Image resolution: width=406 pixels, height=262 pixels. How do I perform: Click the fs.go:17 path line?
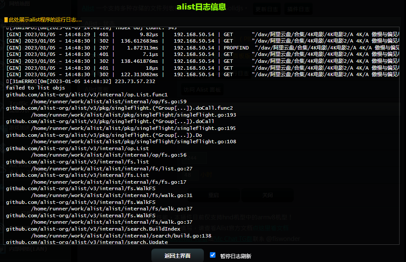coord(108,182)
